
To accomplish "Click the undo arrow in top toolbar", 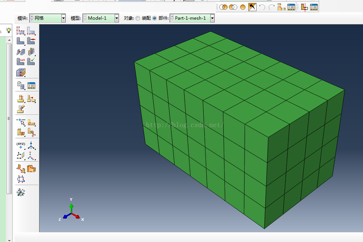I will tap(262, 7).
